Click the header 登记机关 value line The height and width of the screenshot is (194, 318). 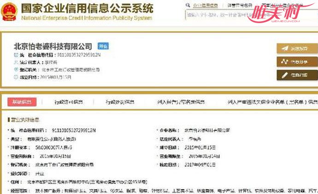click(71, 70)
